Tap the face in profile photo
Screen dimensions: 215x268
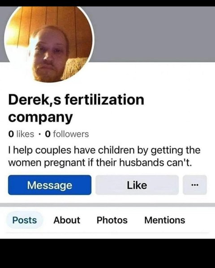coord(50,55)
